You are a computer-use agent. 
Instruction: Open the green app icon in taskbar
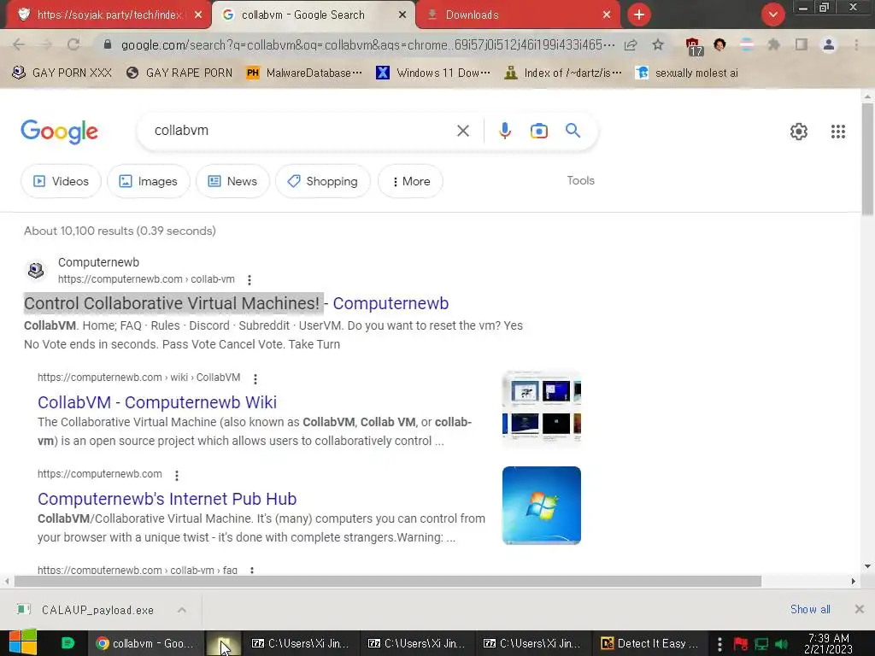[x=68, y=643]
